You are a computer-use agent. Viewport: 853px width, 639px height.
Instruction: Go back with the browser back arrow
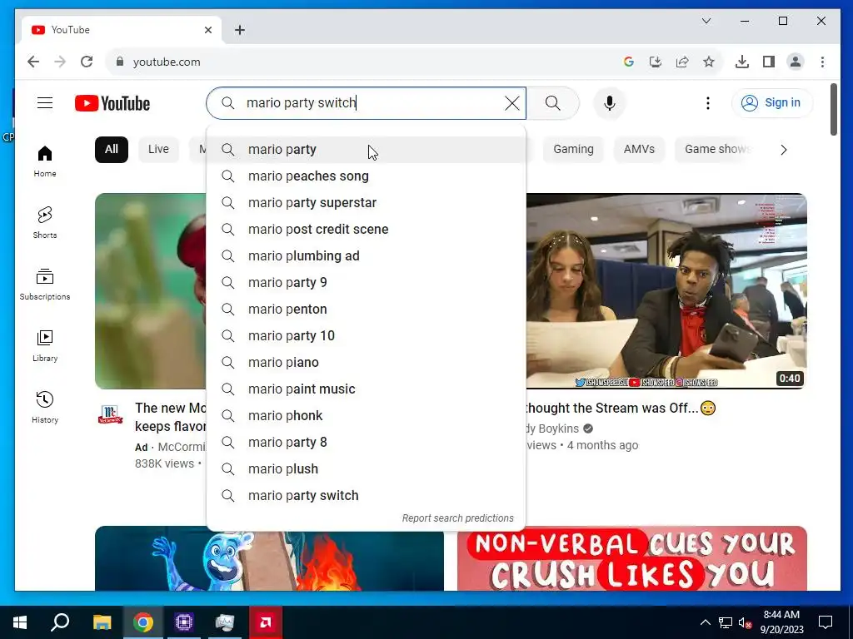(33, 62)
